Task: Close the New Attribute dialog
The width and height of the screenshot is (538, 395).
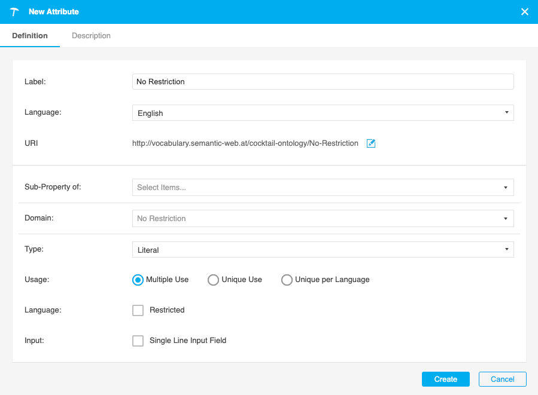Action: [525, 12]
